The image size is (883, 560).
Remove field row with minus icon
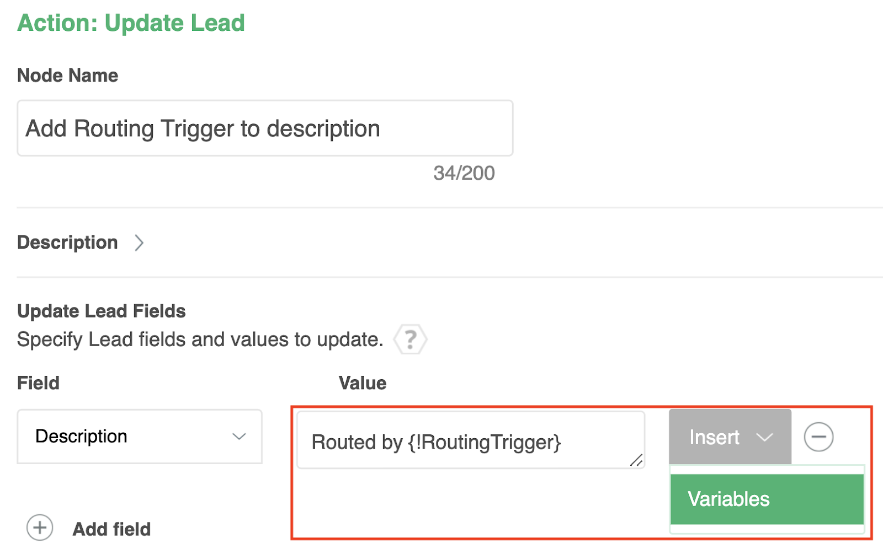pyautogui.click(x=818, y=437)
